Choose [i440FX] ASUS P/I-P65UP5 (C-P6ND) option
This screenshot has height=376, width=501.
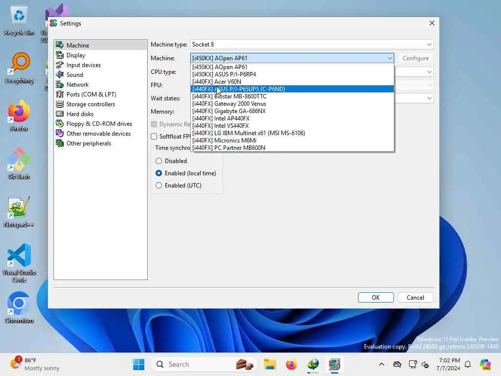point(292,89)
